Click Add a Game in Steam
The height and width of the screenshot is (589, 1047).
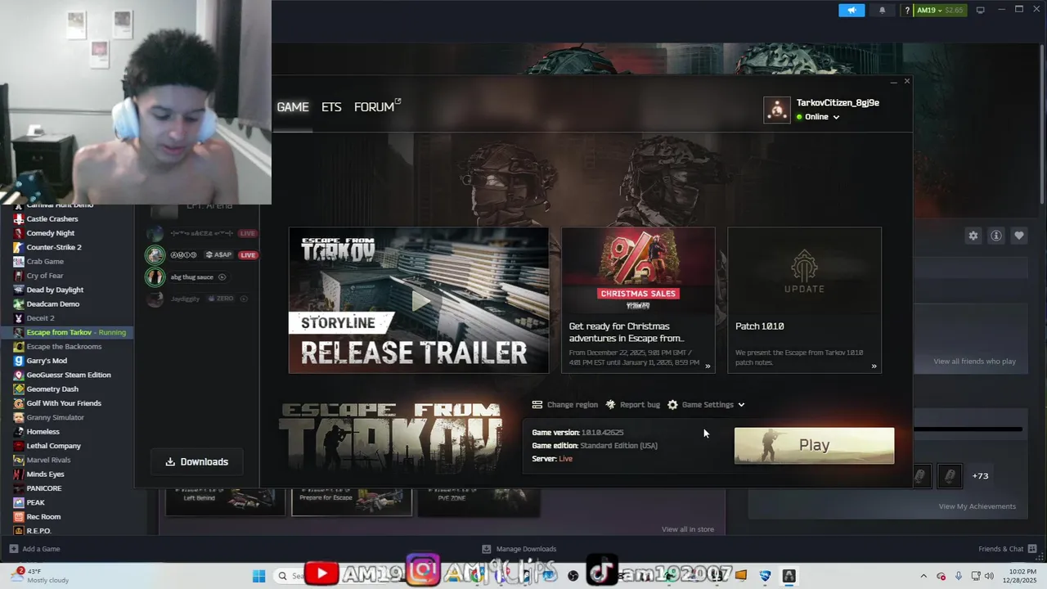[34, 549]
